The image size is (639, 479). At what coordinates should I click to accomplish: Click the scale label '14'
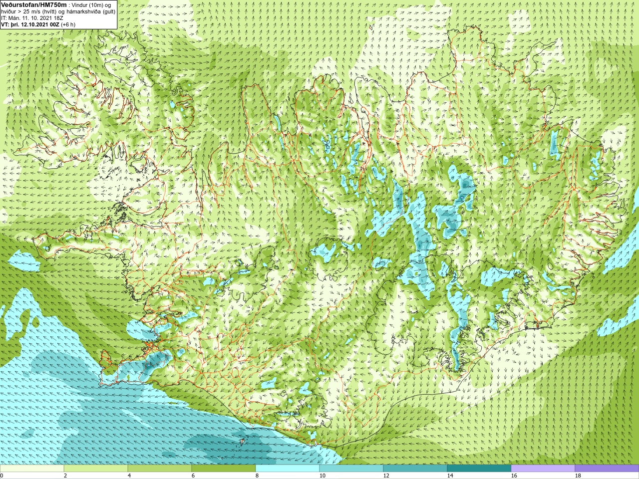point(450,476)
